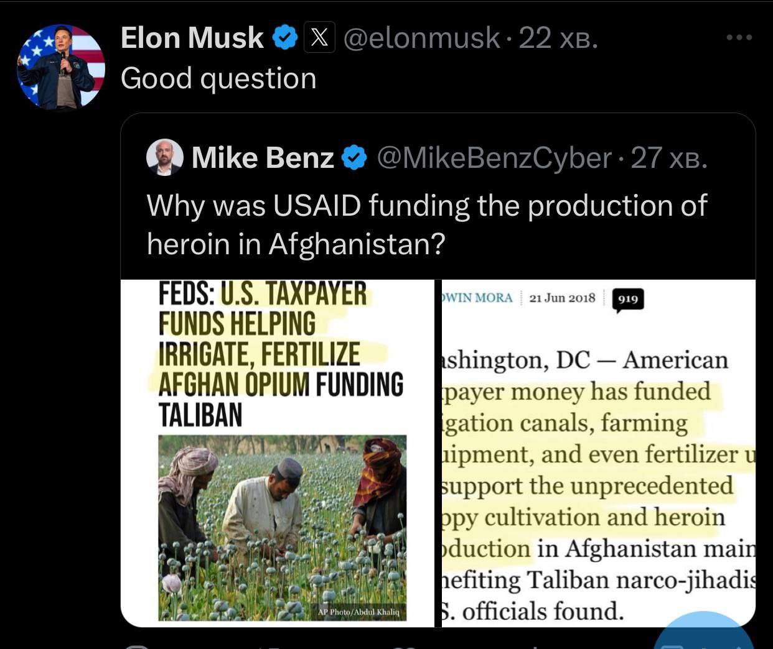This screenshot has height=649, width=773.
Task: Open the three-dot more options menu
Action: (739, 38)
